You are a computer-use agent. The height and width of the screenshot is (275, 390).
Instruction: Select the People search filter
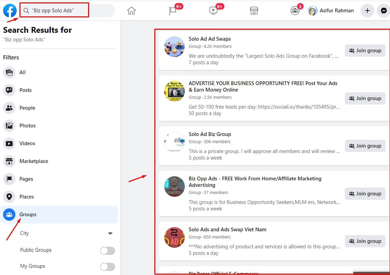(x=27, y=108)
